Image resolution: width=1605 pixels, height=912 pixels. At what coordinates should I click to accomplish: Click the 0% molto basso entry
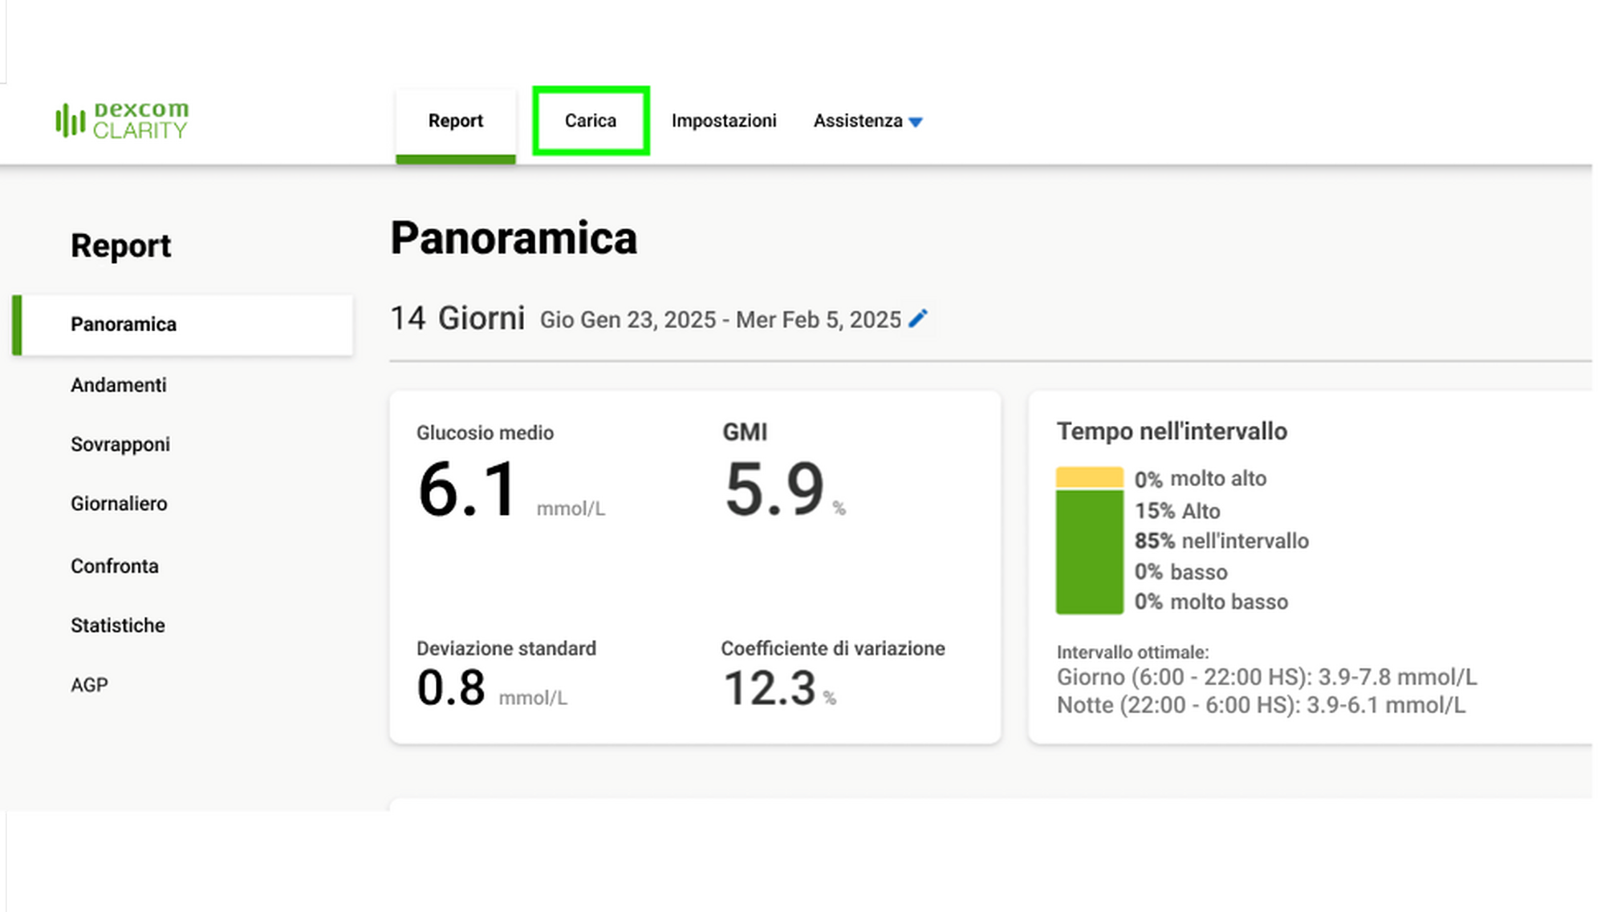click(x=1211, y=602)
